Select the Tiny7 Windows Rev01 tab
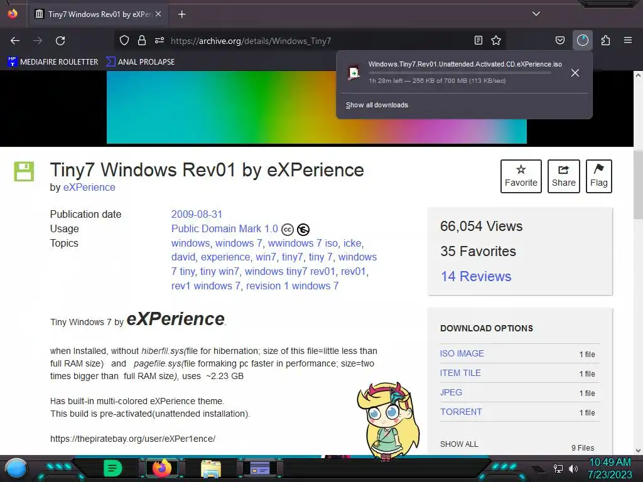Image resolution: width=643 pixels, height=482 pixels. [x=97, y=14]
